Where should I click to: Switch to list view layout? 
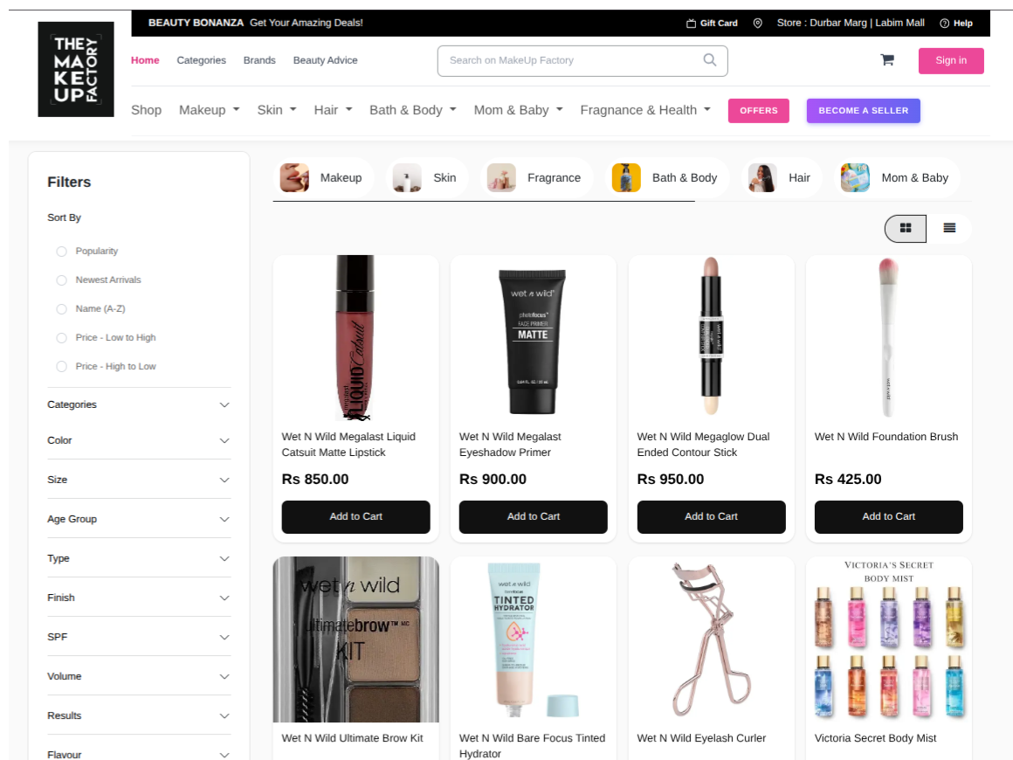coord(949,228)
